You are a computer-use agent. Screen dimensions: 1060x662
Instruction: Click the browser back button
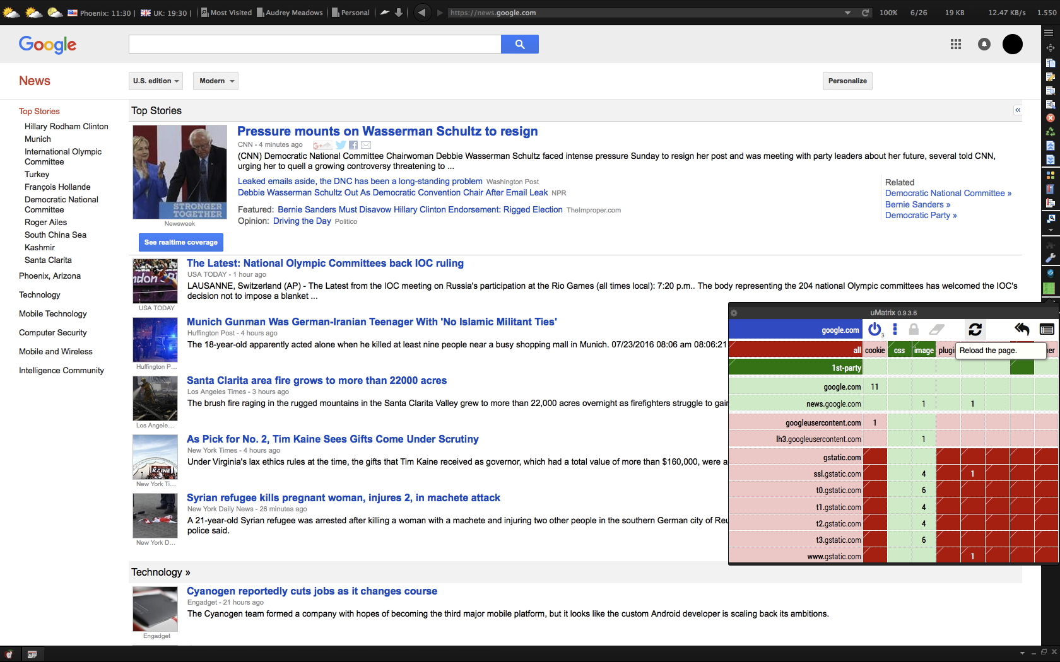pyautogui.click(x=421, y=13)
